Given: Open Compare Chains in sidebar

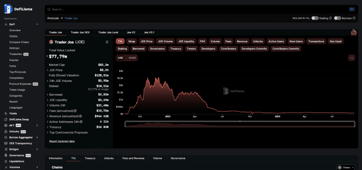Looking at the screenshot, I should click(19, 42).
